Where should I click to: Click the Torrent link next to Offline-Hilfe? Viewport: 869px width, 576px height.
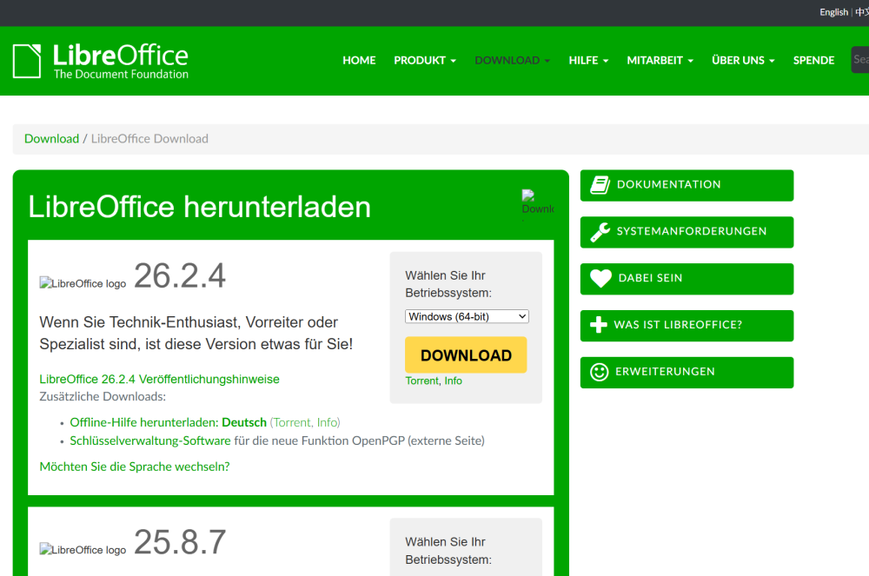pos(292,422)
